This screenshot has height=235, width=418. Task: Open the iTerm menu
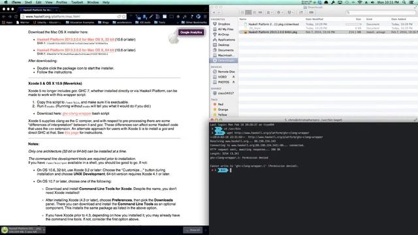point(16,2)
